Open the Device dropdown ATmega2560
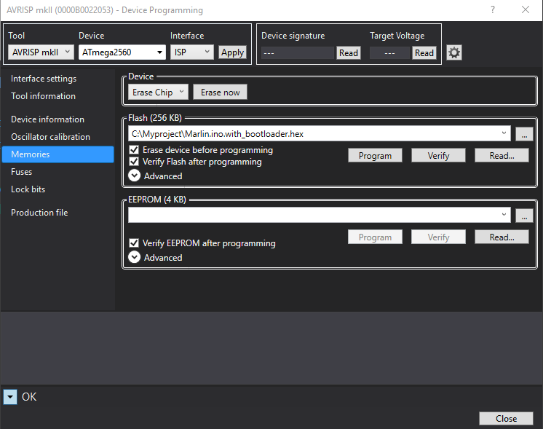The image size is (543, 429). pyautogui.click(x=122, y=52)
